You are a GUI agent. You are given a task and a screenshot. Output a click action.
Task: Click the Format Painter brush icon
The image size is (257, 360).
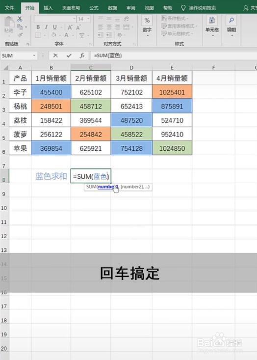pos(20,35)
